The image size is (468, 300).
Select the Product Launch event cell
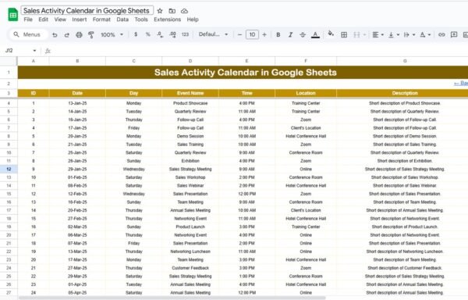(190, 227)
